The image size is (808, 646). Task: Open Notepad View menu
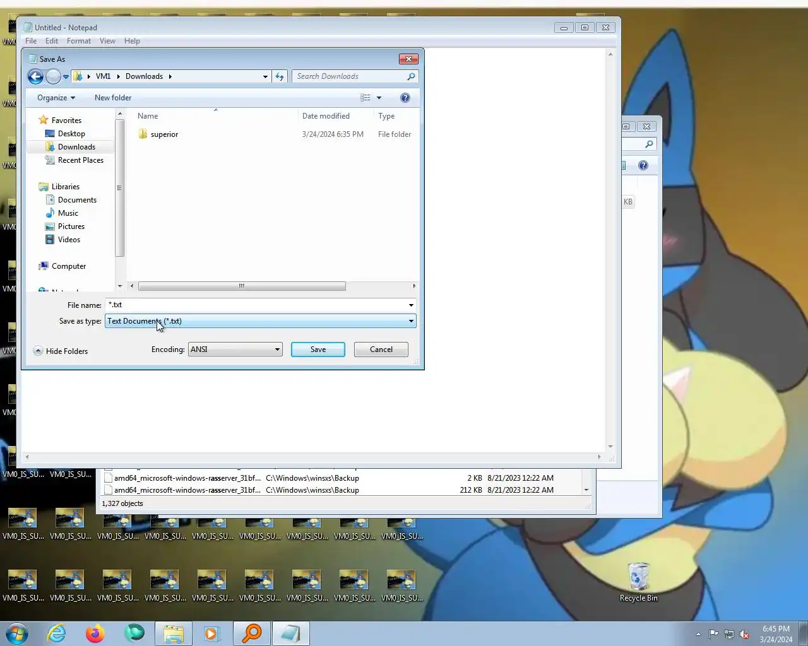pos(107,41)
